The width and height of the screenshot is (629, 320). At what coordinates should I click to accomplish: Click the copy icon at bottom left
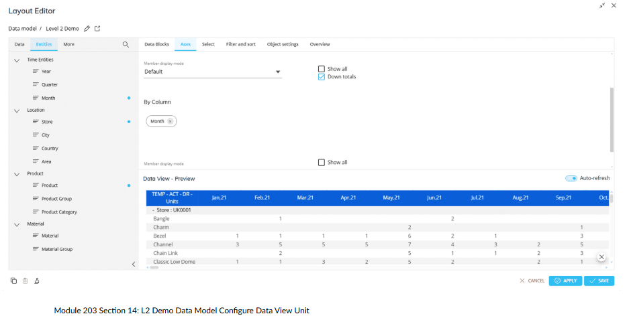tap(13, 281)
